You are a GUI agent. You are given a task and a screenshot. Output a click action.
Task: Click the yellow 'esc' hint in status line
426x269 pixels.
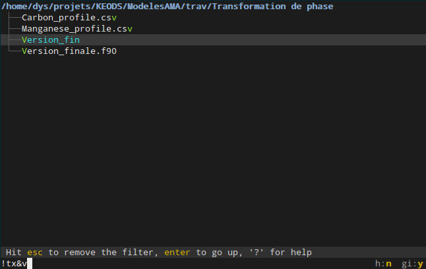35,253
